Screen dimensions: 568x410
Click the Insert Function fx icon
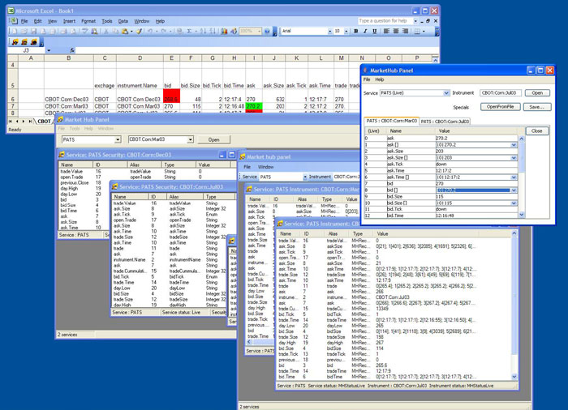point(72,50)
